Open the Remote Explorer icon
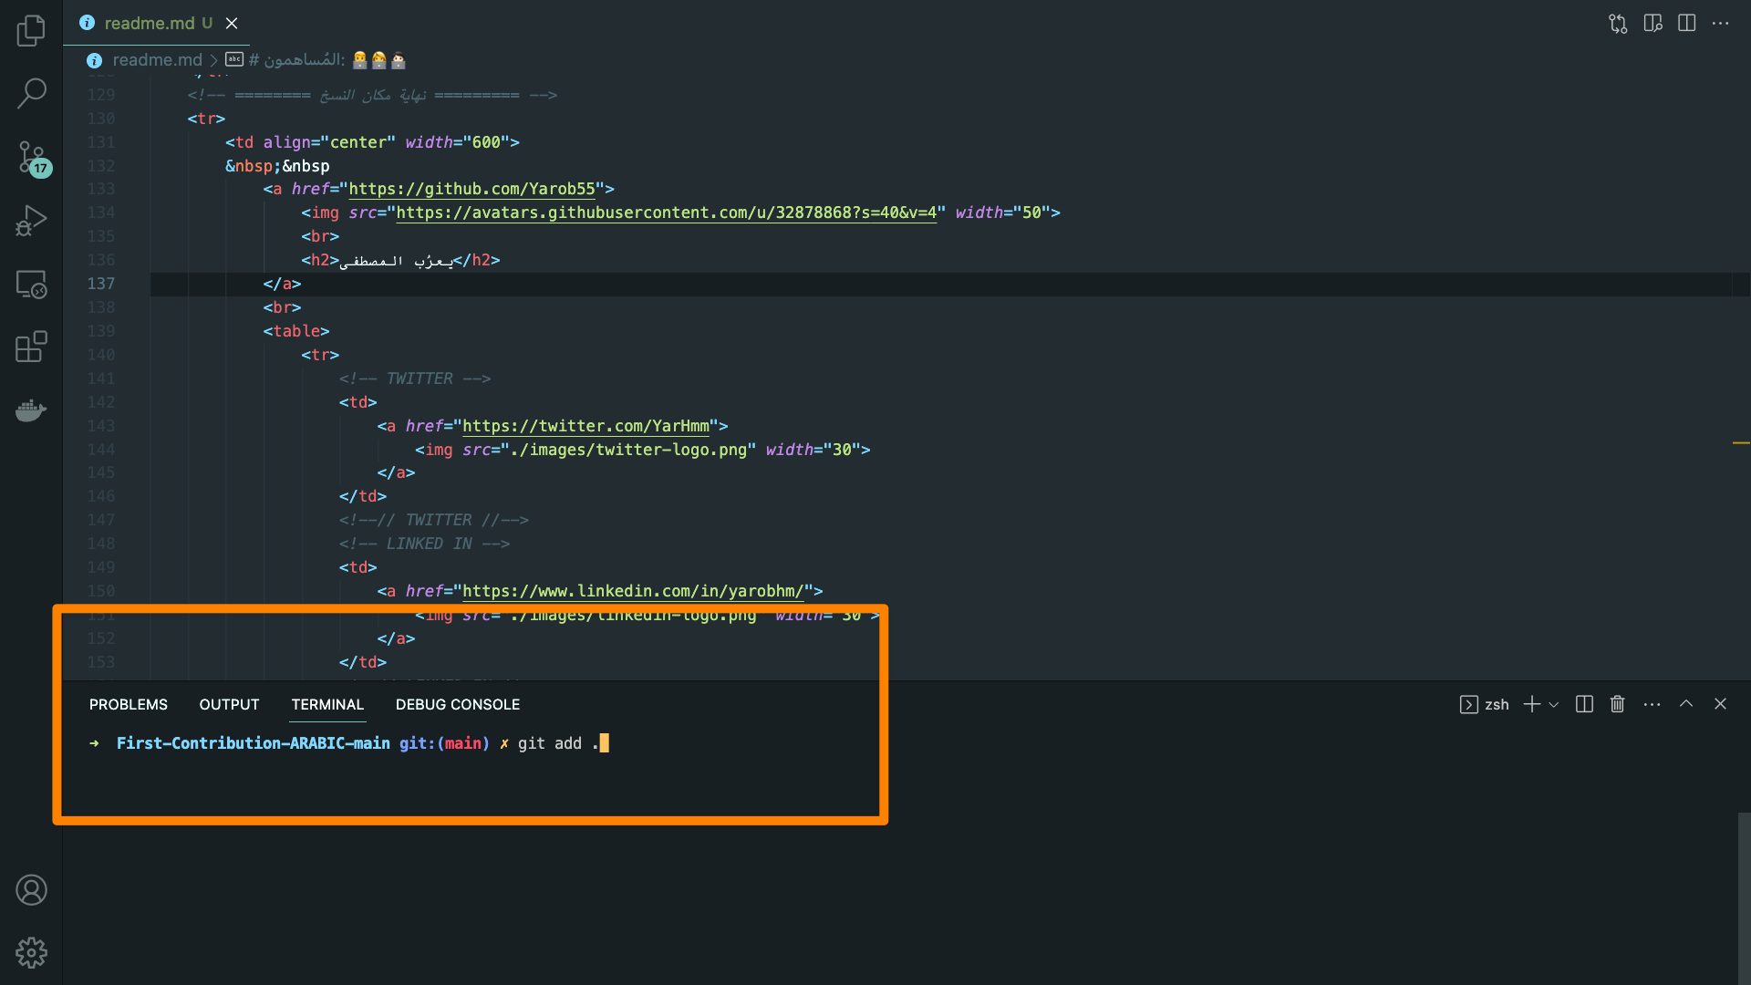The image size is (1751, 985). pyautogui.click(x=31, y=285)
